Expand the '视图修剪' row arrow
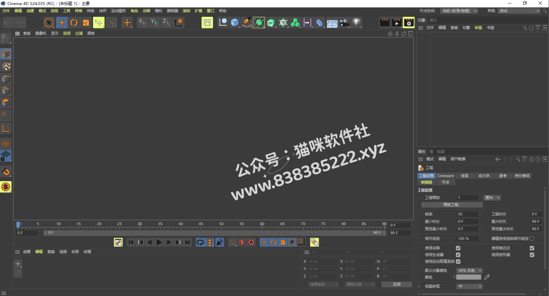 click(x=419, y=286)
